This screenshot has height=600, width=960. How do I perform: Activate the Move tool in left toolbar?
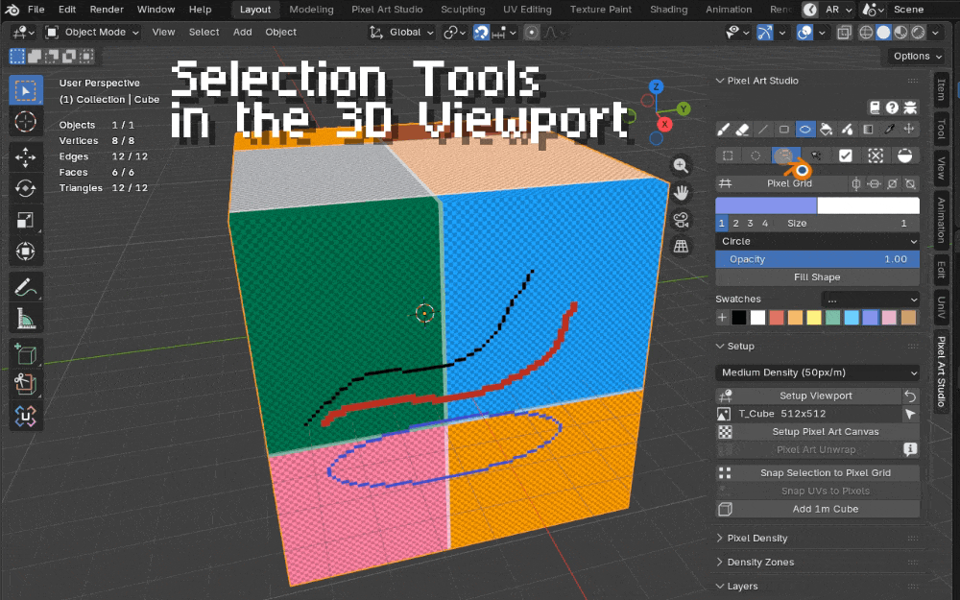tap(25, 156)
